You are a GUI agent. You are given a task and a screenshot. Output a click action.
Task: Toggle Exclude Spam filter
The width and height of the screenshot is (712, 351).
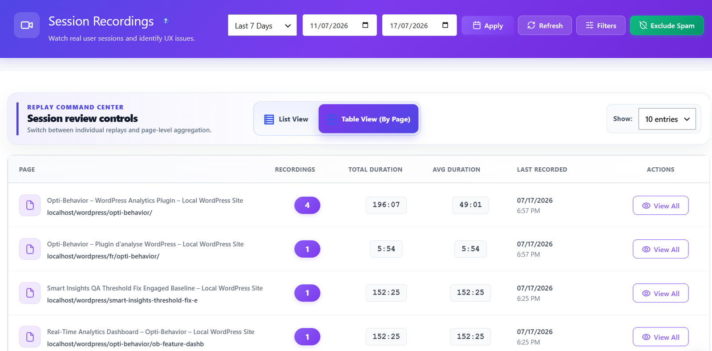point(667,25)
